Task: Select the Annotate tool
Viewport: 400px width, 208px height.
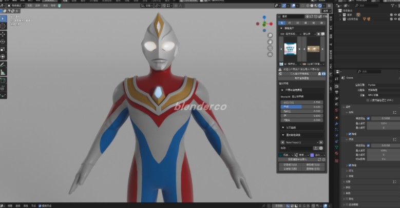Action: point(3,65)
